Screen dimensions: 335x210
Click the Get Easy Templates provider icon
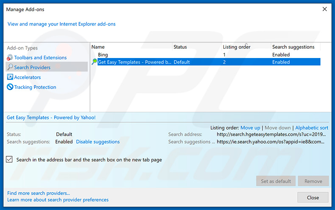94,62
